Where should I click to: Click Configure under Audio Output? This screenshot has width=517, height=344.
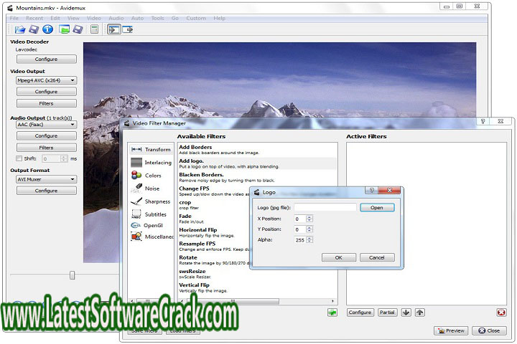pos(47,136)
